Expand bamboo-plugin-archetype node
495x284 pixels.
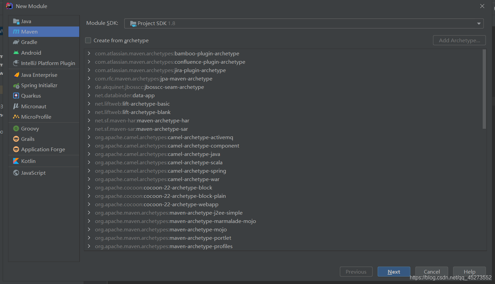[x=89, y=53]
